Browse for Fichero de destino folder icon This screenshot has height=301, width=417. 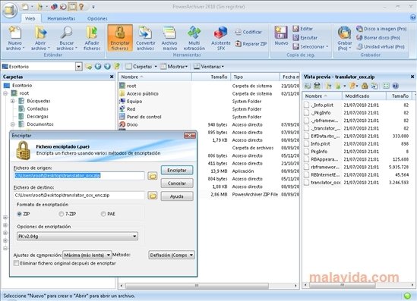pos(153,196)
